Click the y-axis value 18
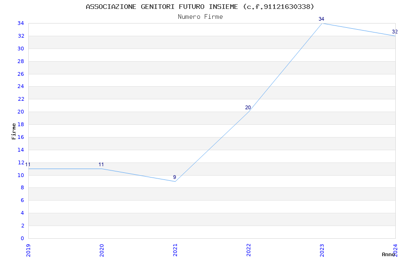This screenshot has width=400, height=259. click(21, 124)
